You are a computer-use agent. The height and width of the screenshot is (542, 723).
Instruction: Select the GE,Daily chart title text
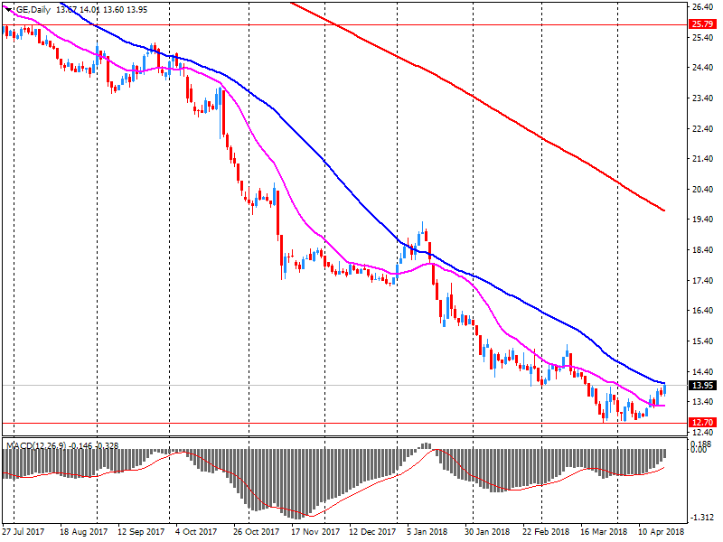33,10
